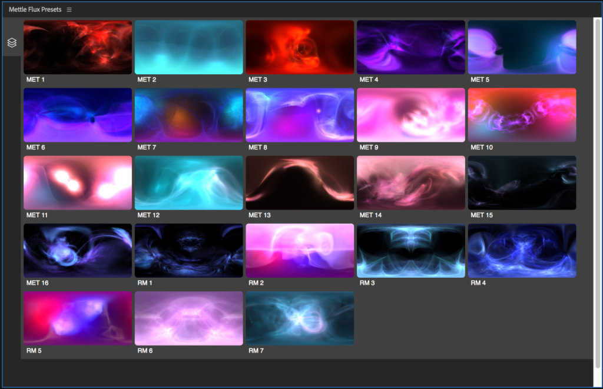The image size is (603, 389).
Task: Select the MET 5 preset thumbnail
Action: coord(522,47)
